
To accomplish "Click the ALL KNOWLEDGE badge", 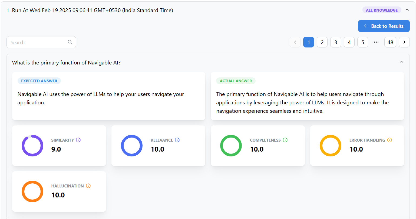I will pyautogui.click(x=382, y=10).
